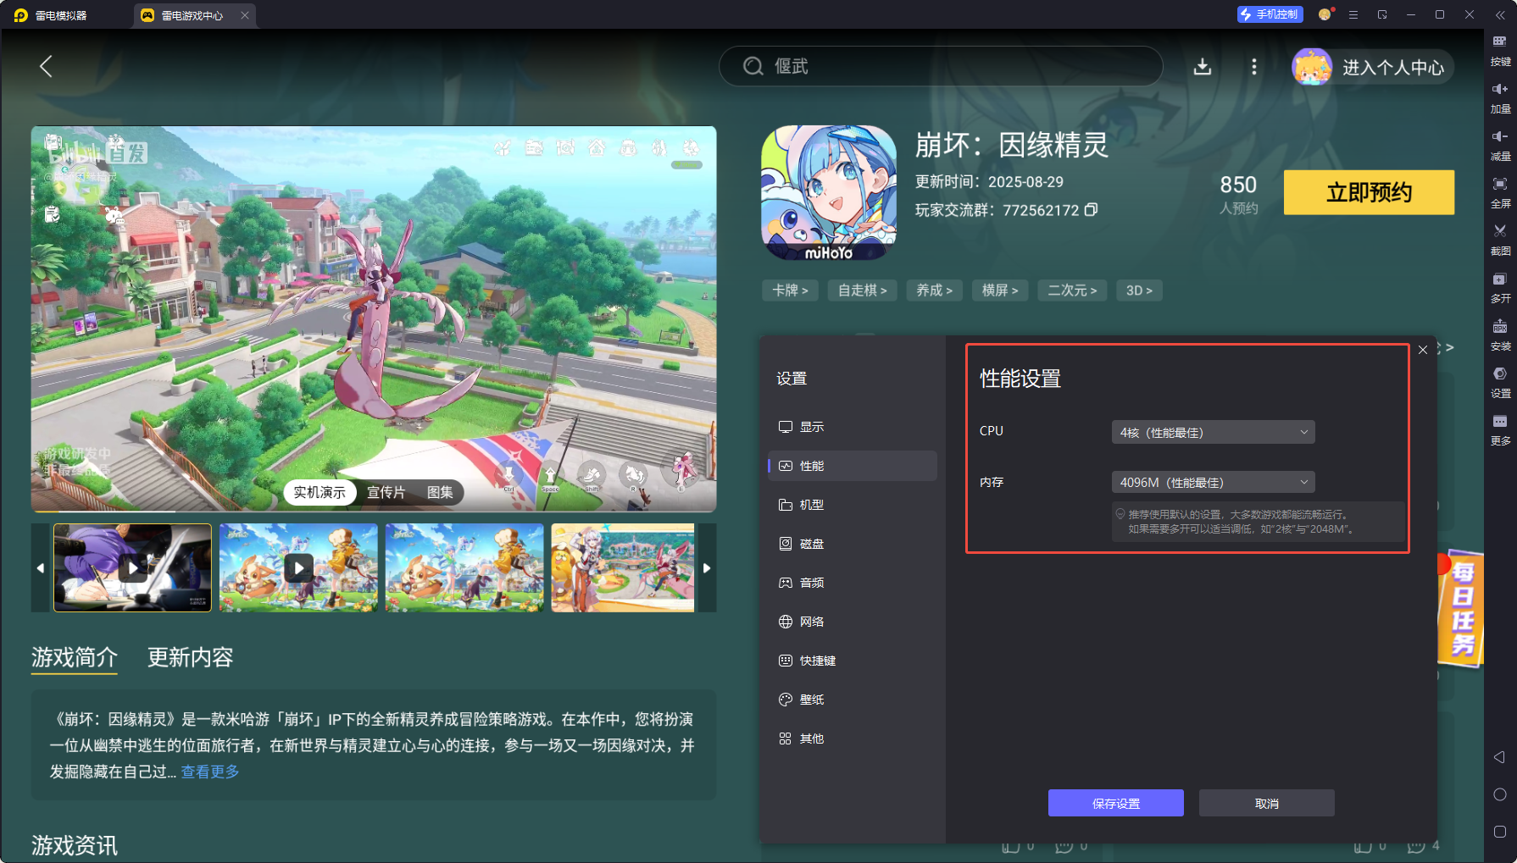Click the 保存设置 save settings button
The width and height of the screenshot is (1517, 863).
[x=1115, y=803]
